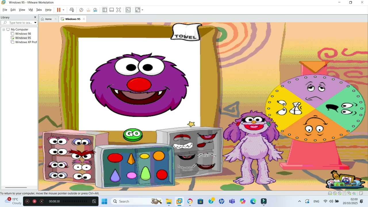Open the View menu
Screen dimensions: 368x207
coord(22,10)
